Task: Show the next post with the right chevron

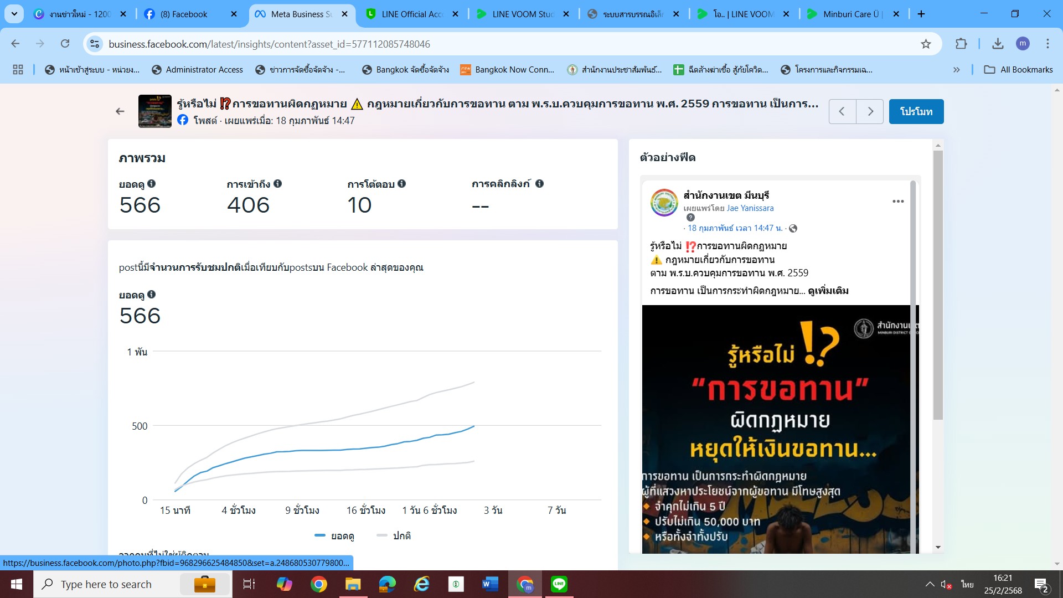Action: pos(870,111)
